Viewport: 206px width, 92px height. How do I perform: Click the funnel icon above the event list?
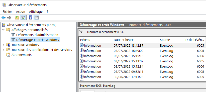[x=82, y=32]
